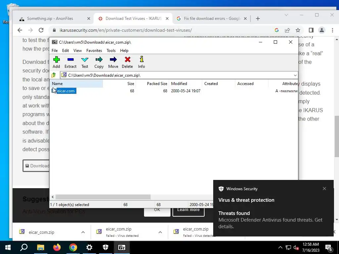Click the OK button on the webpage
The height and width of the screenshot is (254, 339).
point(157,211)
